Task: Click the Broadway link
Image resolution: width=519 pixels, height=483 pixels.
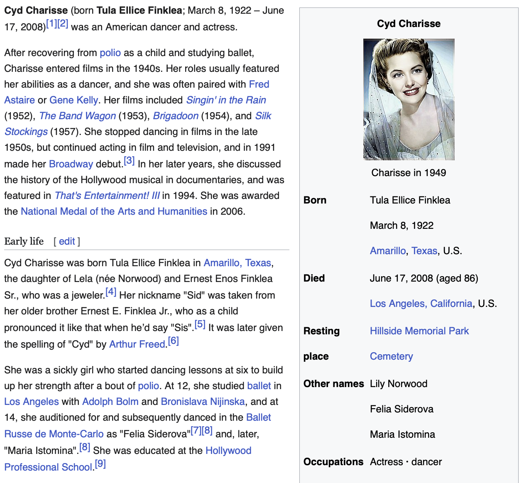Action: pyautogui.click(x=71, y=164)
